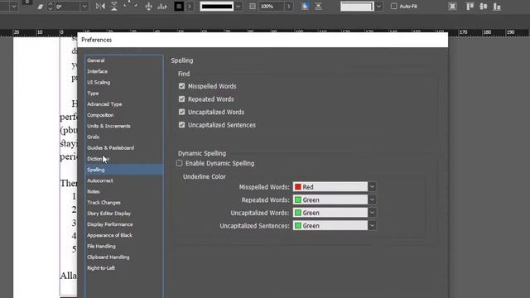
Task: Select Notes preferences category
Action: [124, 191]
